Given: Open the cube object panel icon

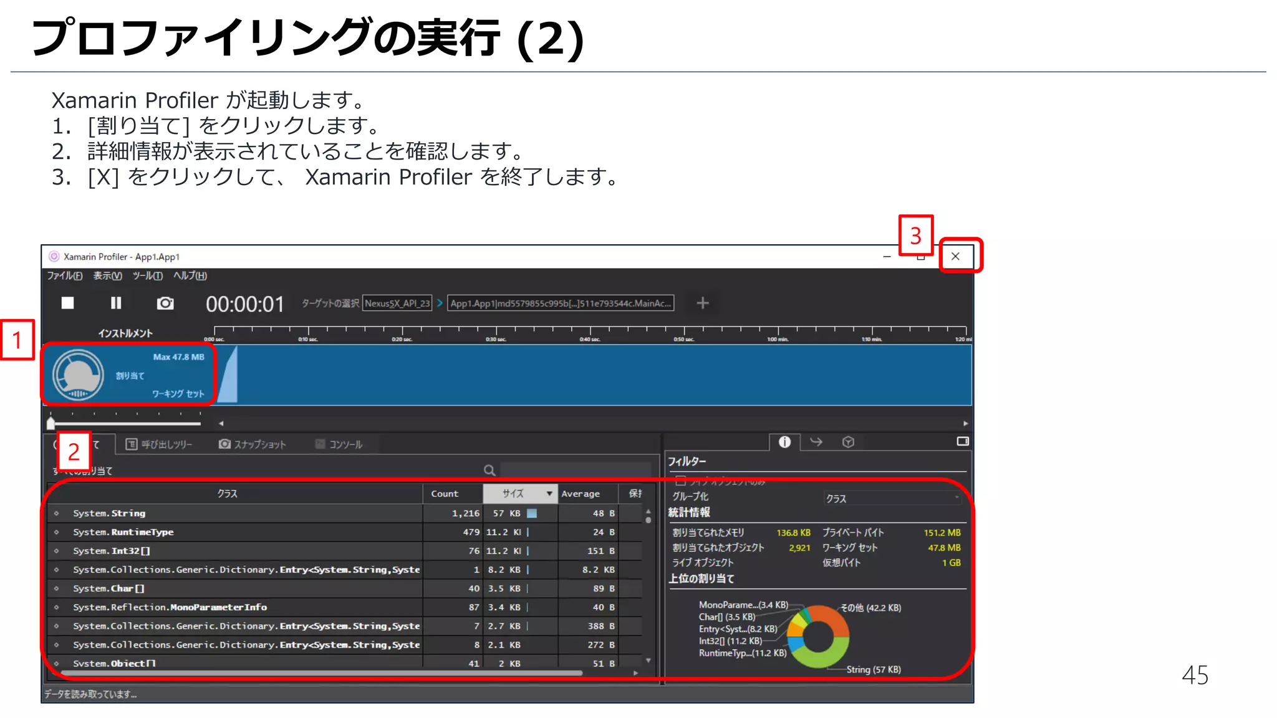Looking at the screenshot, I should coord(848,442).
